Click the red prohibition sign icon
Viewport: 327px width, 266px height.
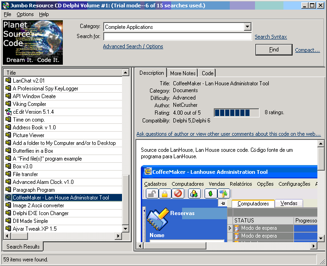point(177,194)
